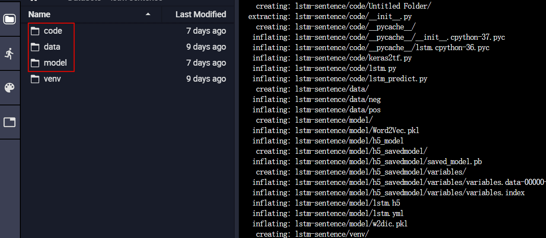546x238 pixels.
Task: Click the code folder's '7 days ago' date
Action: 206,31
